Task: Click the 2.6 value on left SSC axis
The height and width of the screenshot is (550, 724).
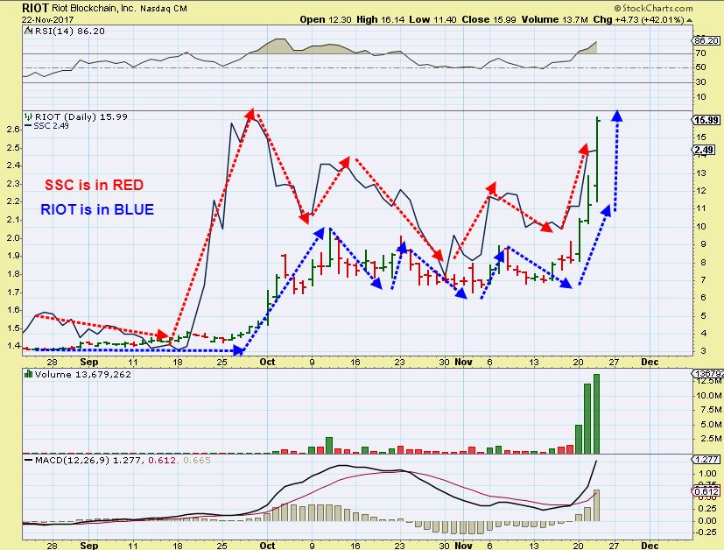Action: pyautogui.click(x=13, y=130)
